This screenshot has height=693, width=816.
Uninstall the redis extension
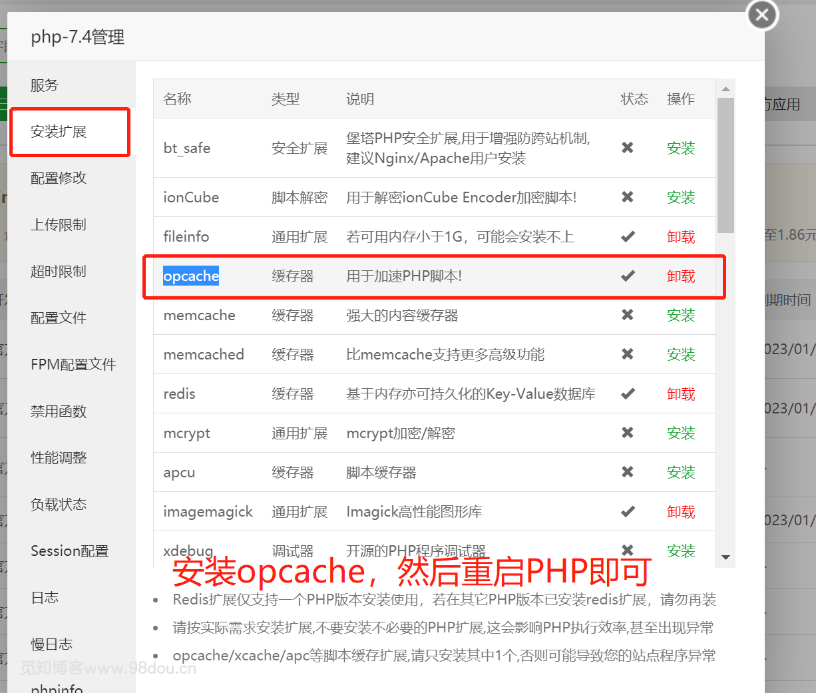[x=681, y=393]
